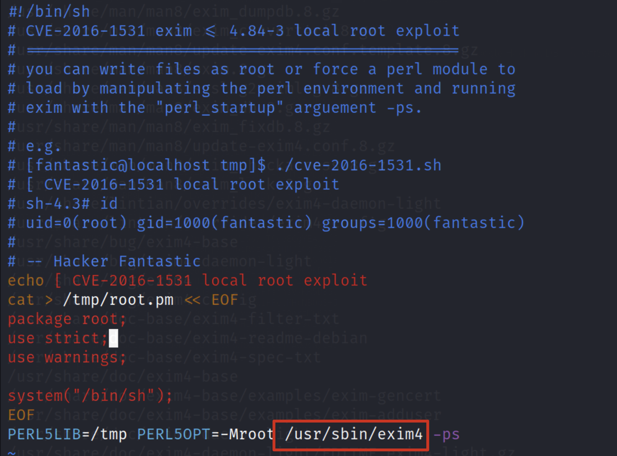617x456 pixels.
Task: Click the '#!/bin/sh' shebang line
Action: click(49, 12)
